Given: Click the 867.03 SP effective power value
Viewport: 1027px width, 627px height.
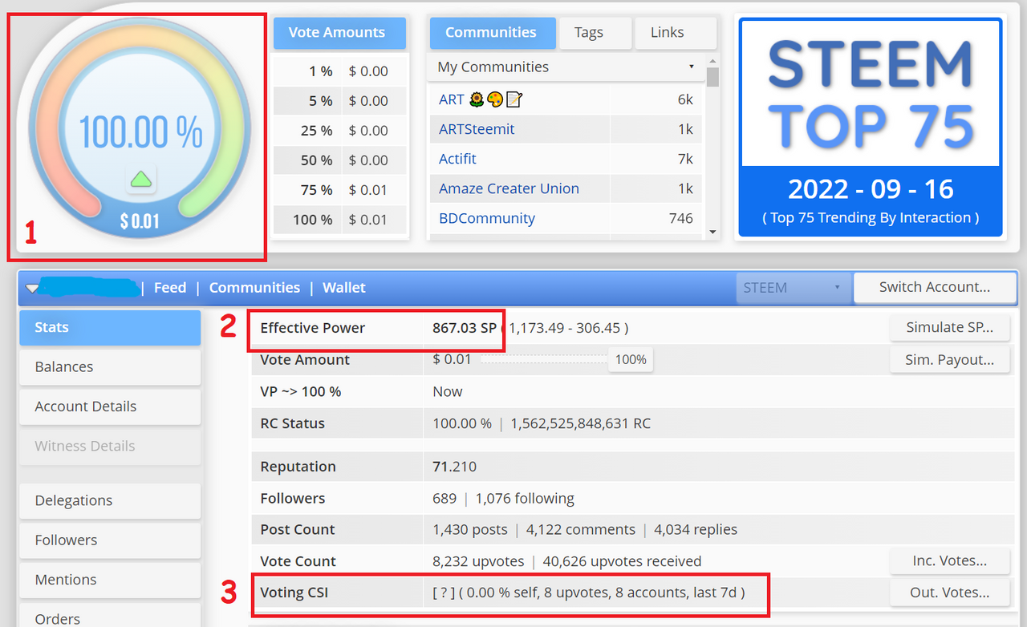Looking at the screenshot, I should (465, 328).
